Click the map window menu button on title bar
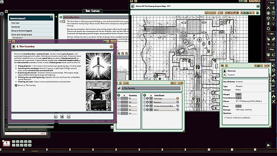The image size is (277, 156). (258, 6)
